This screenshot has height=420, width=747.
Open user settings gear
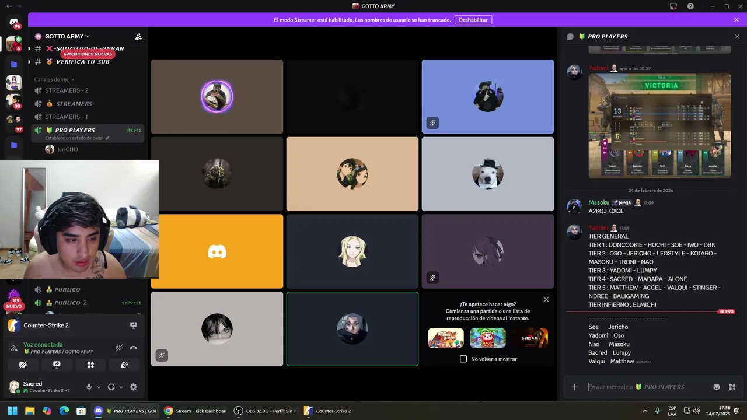(x=133, y=387)
